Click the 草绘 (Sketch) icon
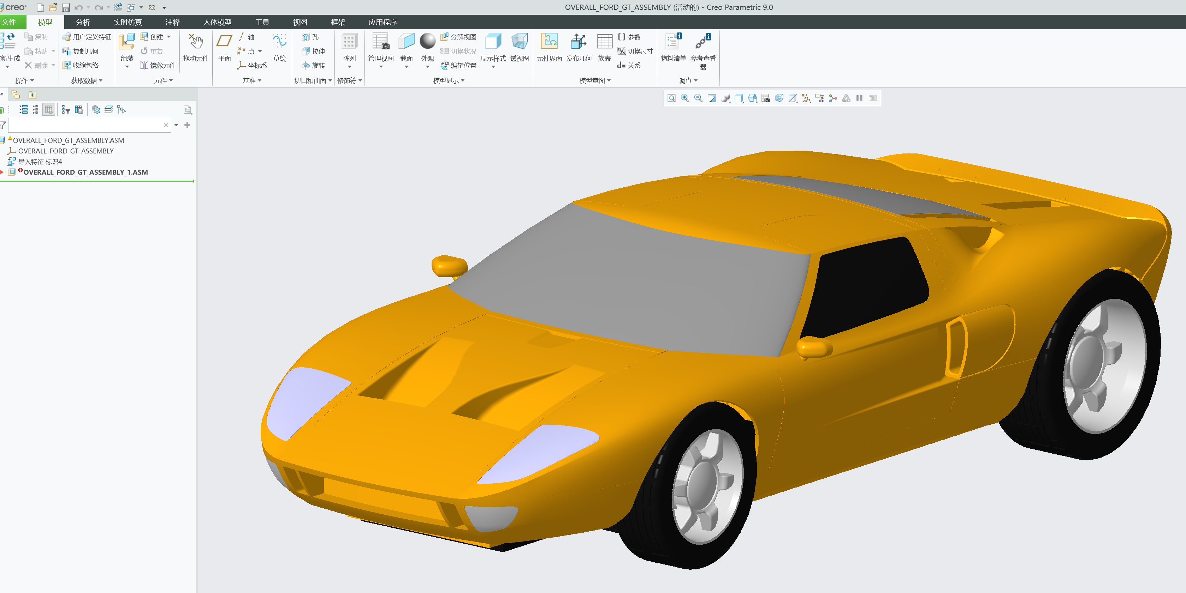The width and height of the screenshot is (1186, 593). click(x=279, y=41)
